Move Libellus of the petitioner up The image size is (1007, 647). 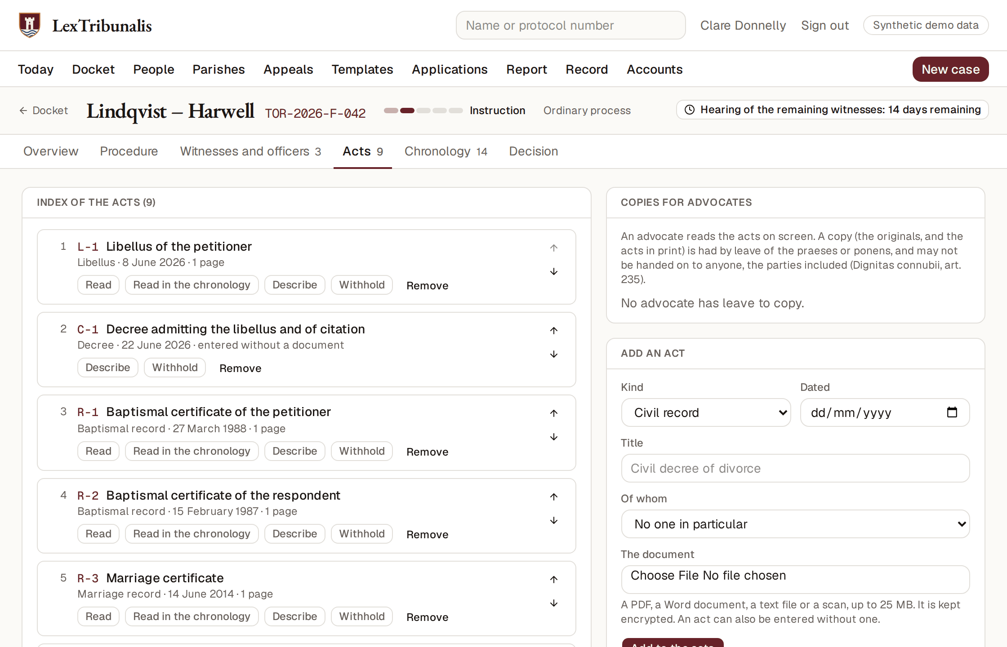click(554, 248)
